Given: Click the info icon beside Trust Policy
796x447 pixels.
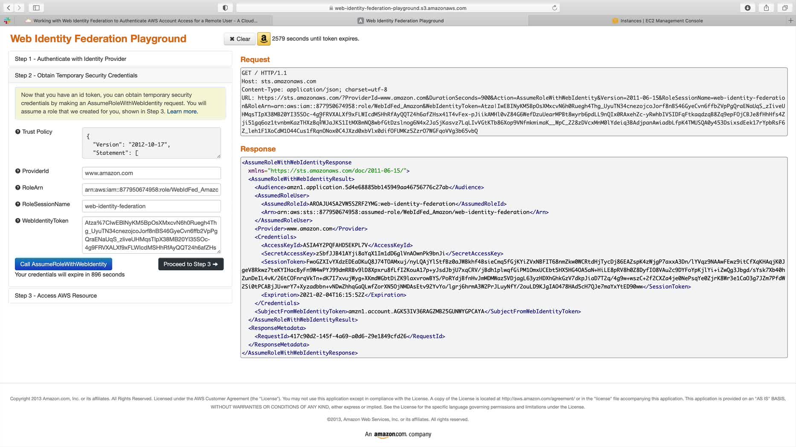Looking at the screenshot, I should (x=18, y=132).
